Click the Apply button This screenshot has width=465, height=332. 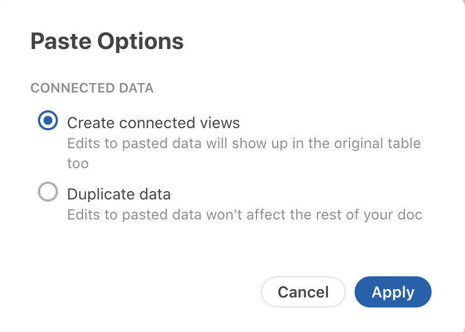393,292
